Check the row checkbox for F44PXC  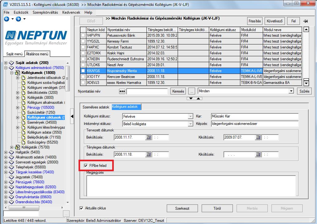(83, 47)
